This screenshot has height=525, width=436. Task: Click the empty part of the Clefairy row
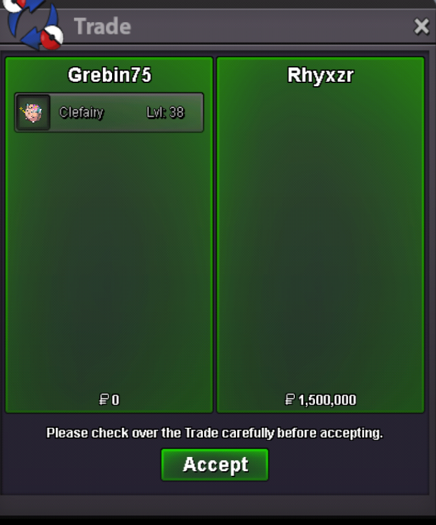coord(124,113)
